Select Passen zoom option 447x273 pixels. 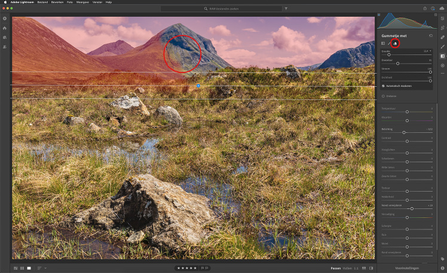click(335, 268)
